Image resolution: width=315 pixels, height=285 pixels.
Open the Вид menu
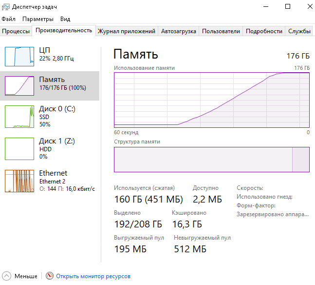tap(65, 19)
